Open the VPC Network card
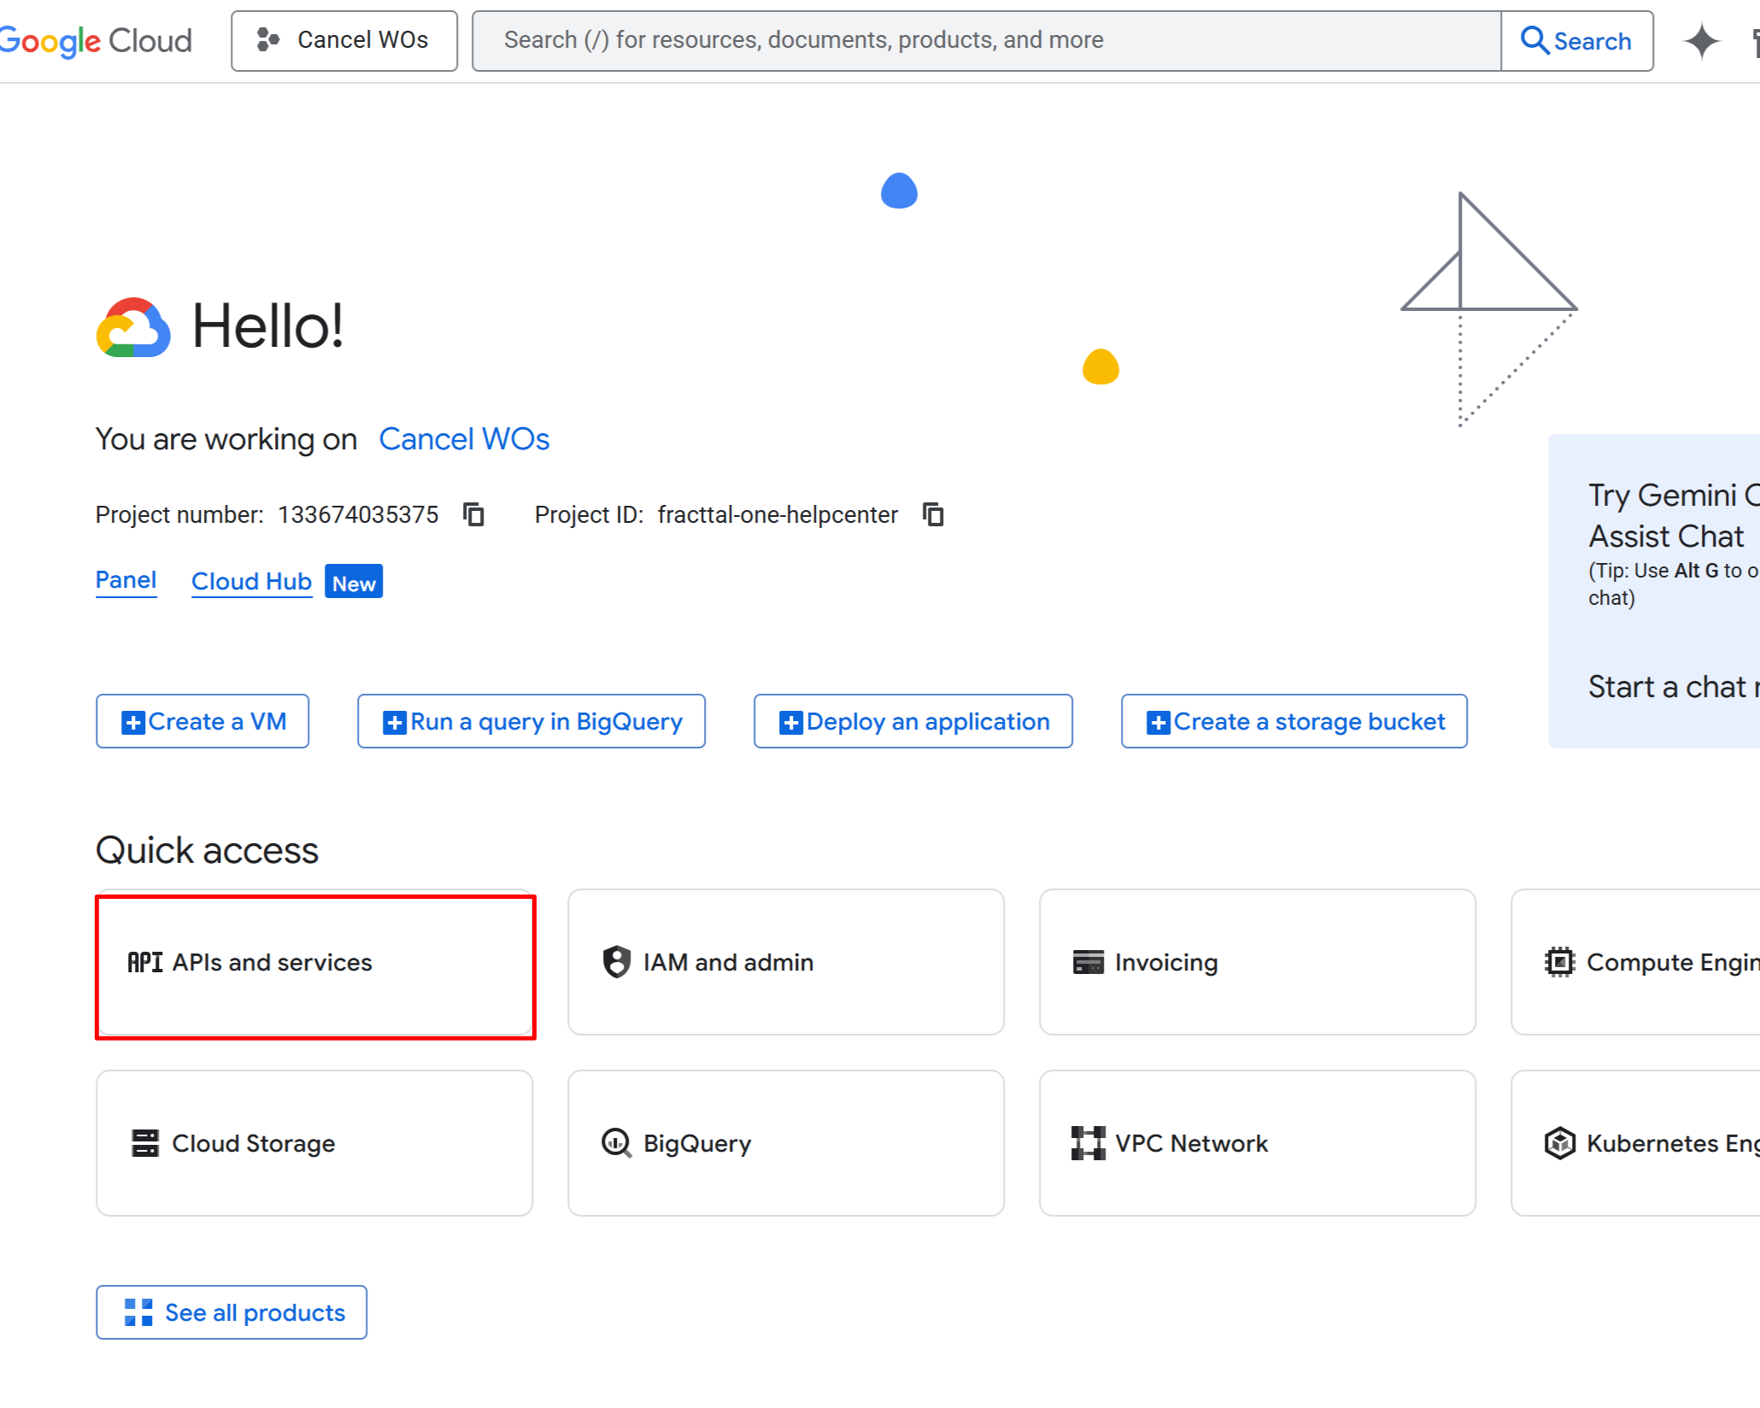This screenshot has height=1408, width=1760. pyautogui.click(x=1257, y=1143)
